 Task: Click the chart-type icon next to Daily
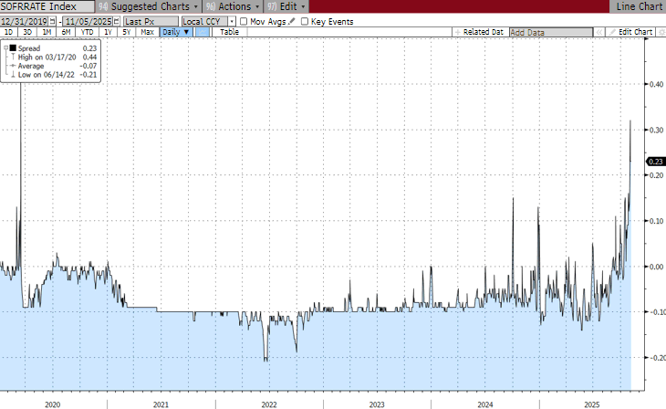click(x=202, y=32)
